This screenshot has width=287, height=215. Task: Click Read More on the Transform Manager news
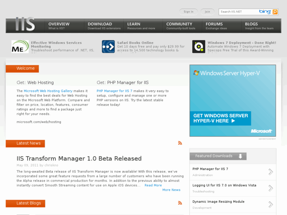(x=153, y=185)
